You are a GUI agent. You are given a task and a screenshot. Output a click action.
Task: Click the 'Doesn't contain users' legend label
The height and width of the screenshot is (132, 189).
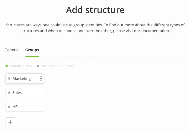pos(57,66)
